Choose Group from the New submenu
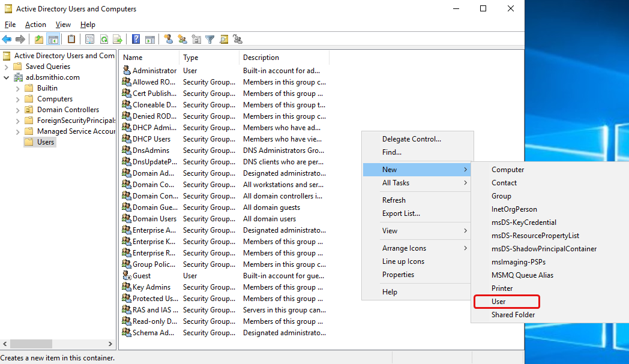The image size is (629, 364). [501, 196]
